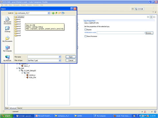Open the Files of type dropdown
The image size is (158, 118).
tap(60, 60)
